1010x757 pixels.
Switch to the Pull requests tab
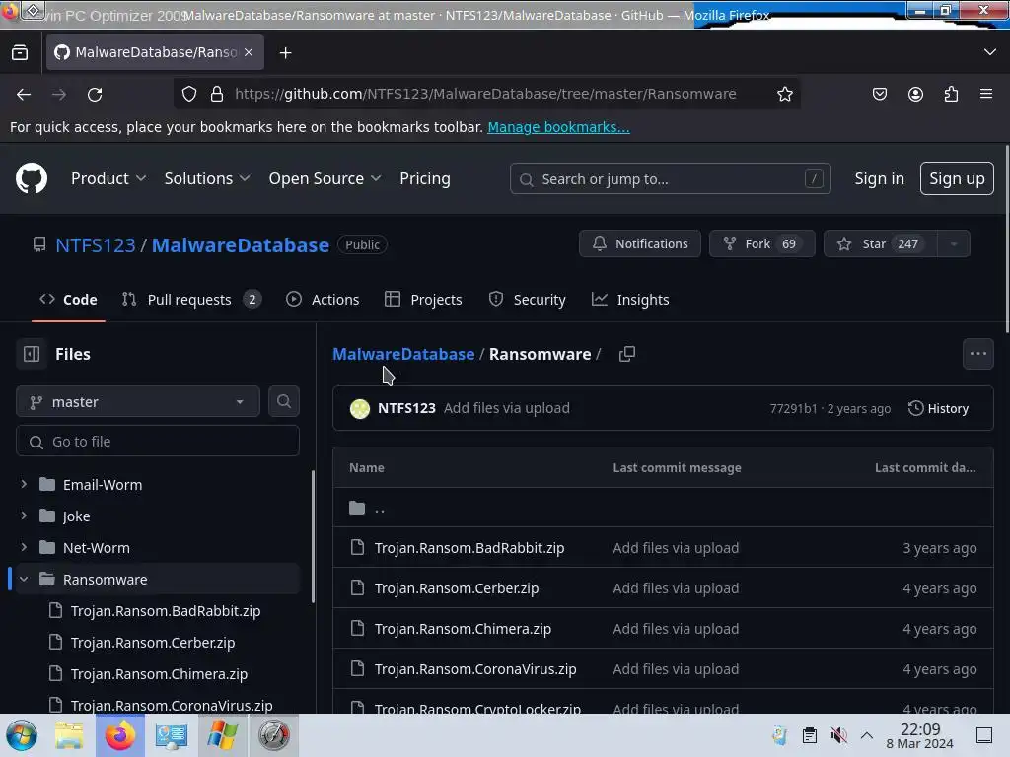pos(191,300)
